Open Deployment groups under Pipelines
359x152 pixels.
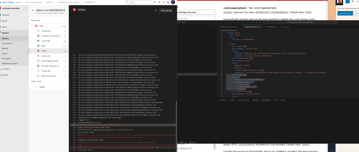14,63
